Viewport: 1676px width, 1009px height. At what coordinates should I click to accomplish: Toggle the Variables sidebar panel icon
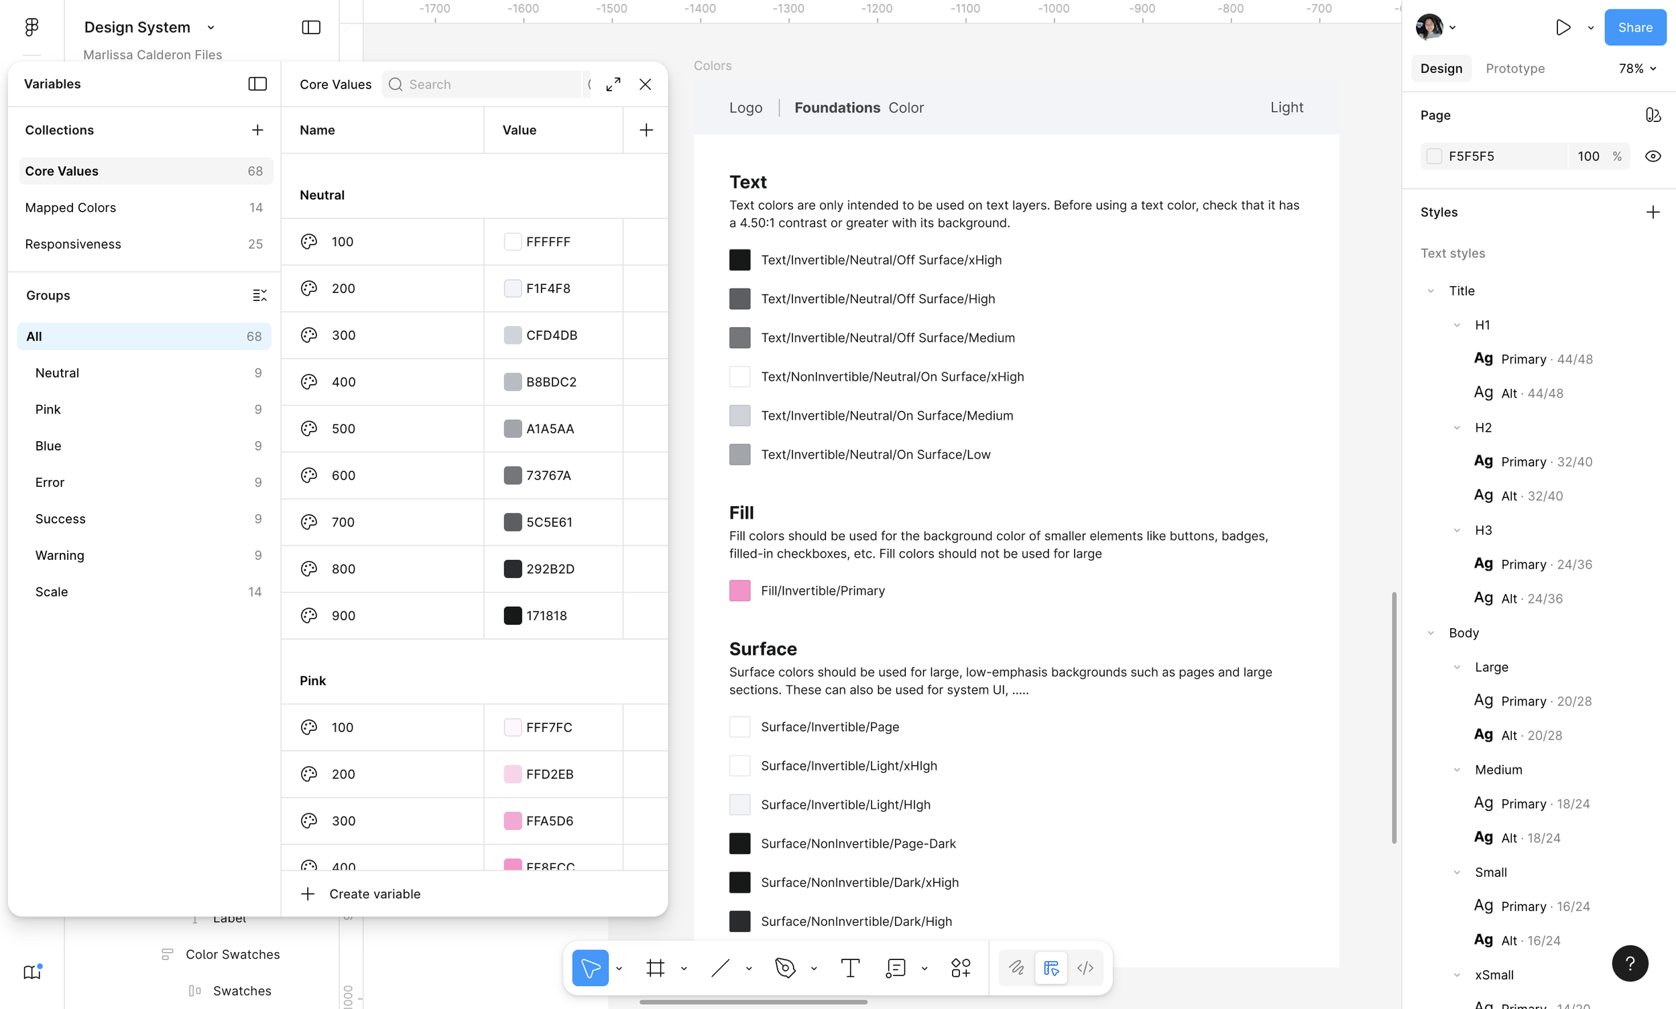point(257,84)
